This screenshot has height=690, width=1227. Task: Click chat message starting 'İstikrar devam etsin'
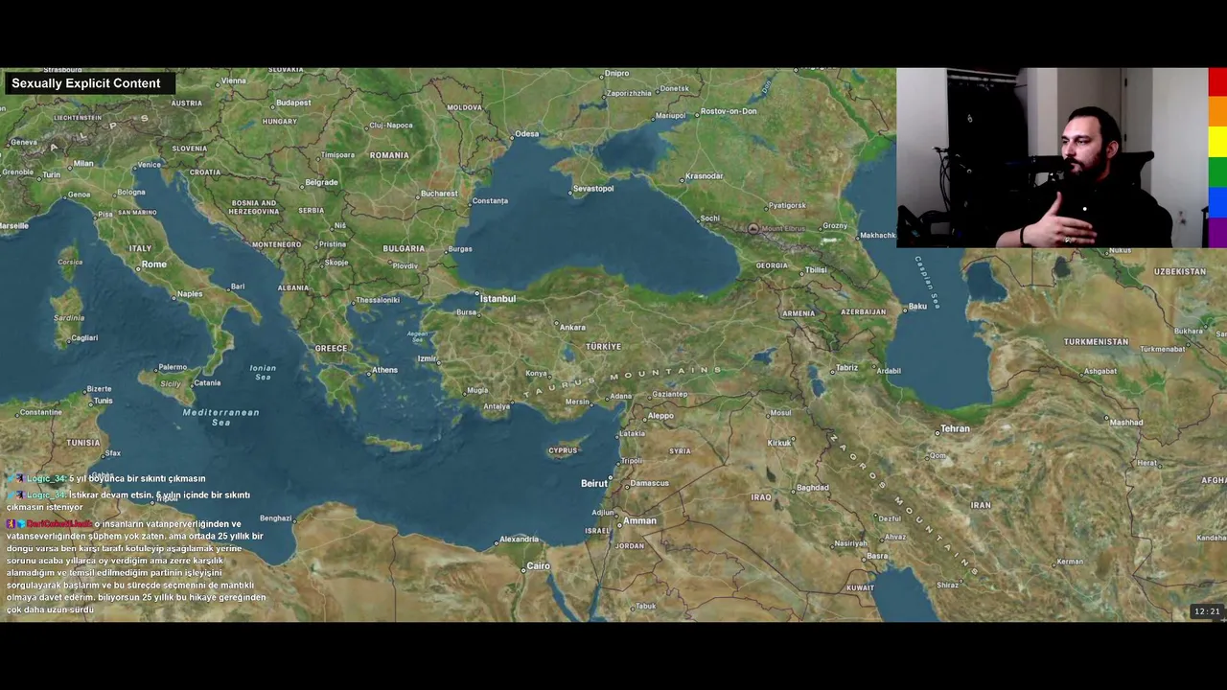(128, 500)
